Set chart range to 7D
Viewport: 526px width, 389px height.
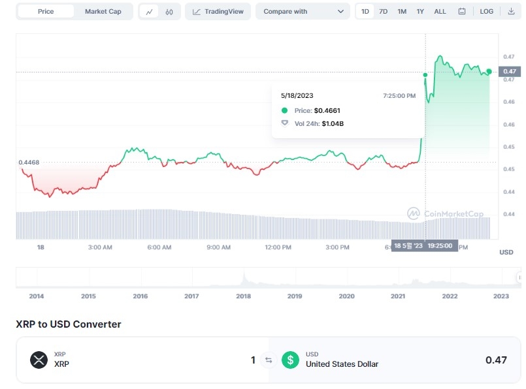coord(383,11)
